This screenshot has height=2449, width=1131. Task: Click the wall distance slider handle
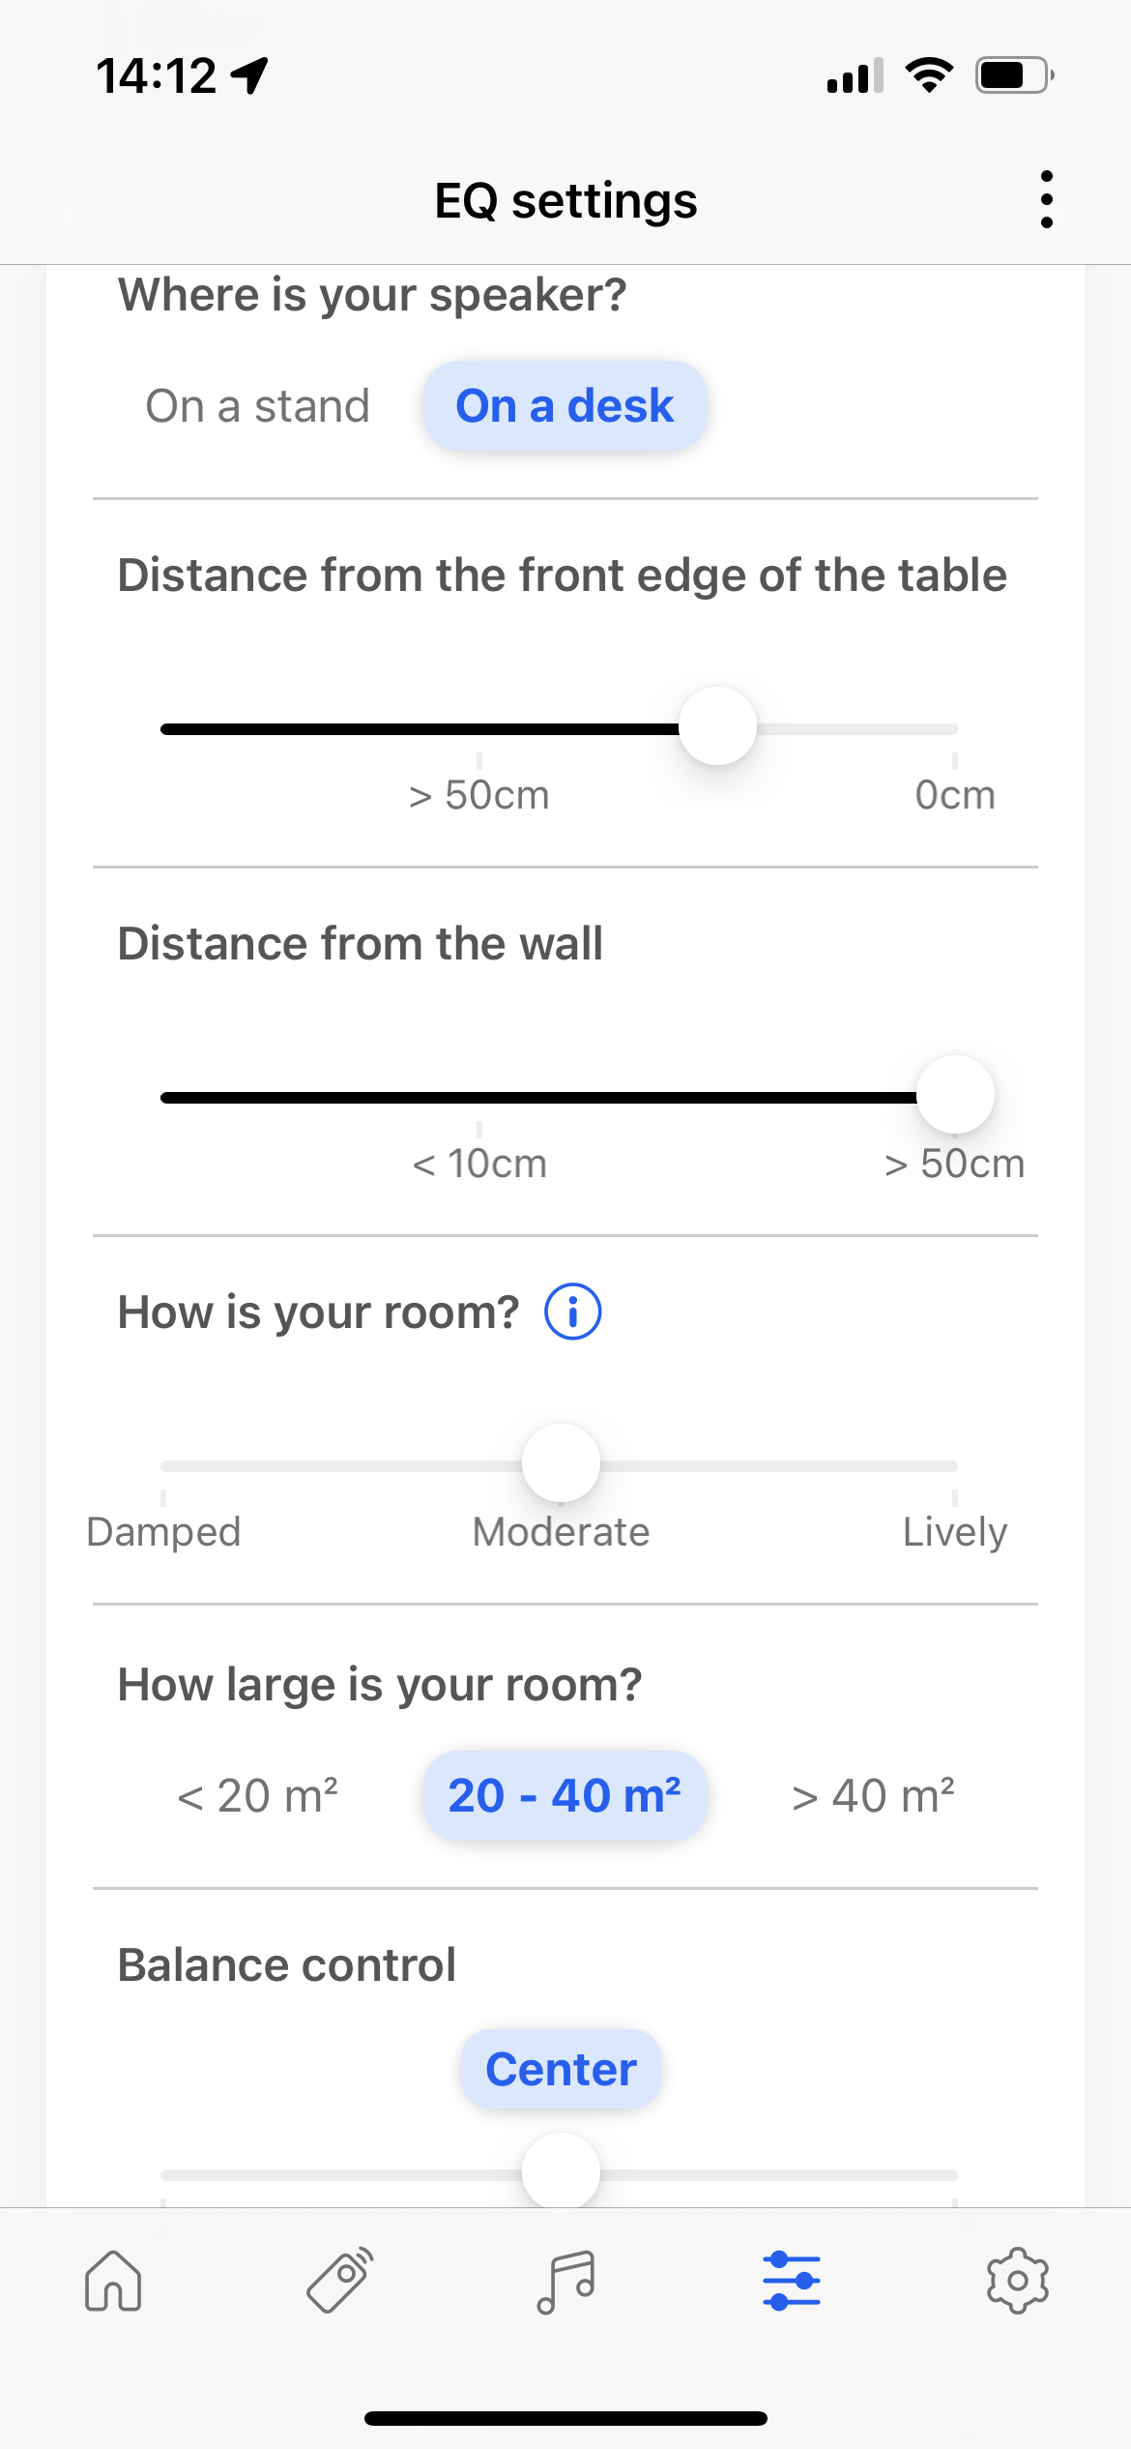955,1095
